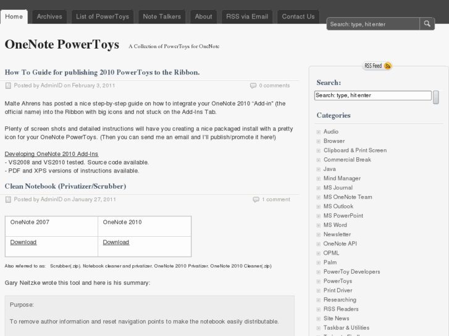
Task: Open the Java category
Action: click(329, 169)
